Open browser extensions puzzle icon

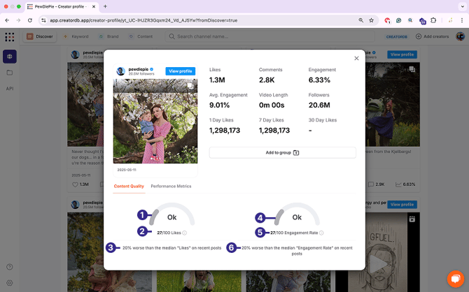(x=433, y=20)
